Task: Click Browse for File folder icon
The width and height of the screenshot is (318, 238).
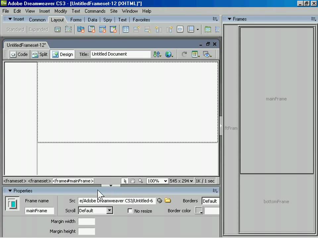Action: click(168, 201)
